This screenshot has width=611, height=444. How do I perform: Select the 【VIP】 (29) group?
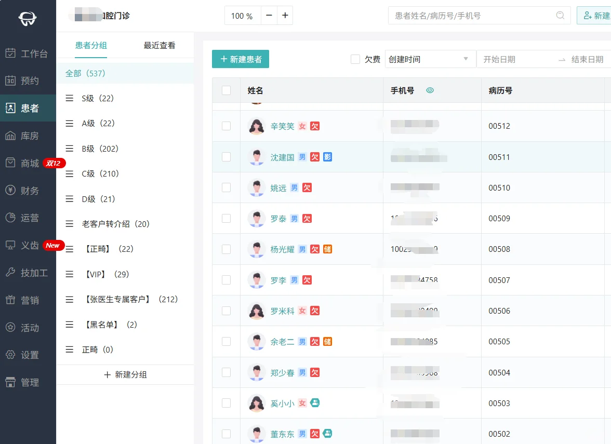pyautogui.click(x=125, y=274)
